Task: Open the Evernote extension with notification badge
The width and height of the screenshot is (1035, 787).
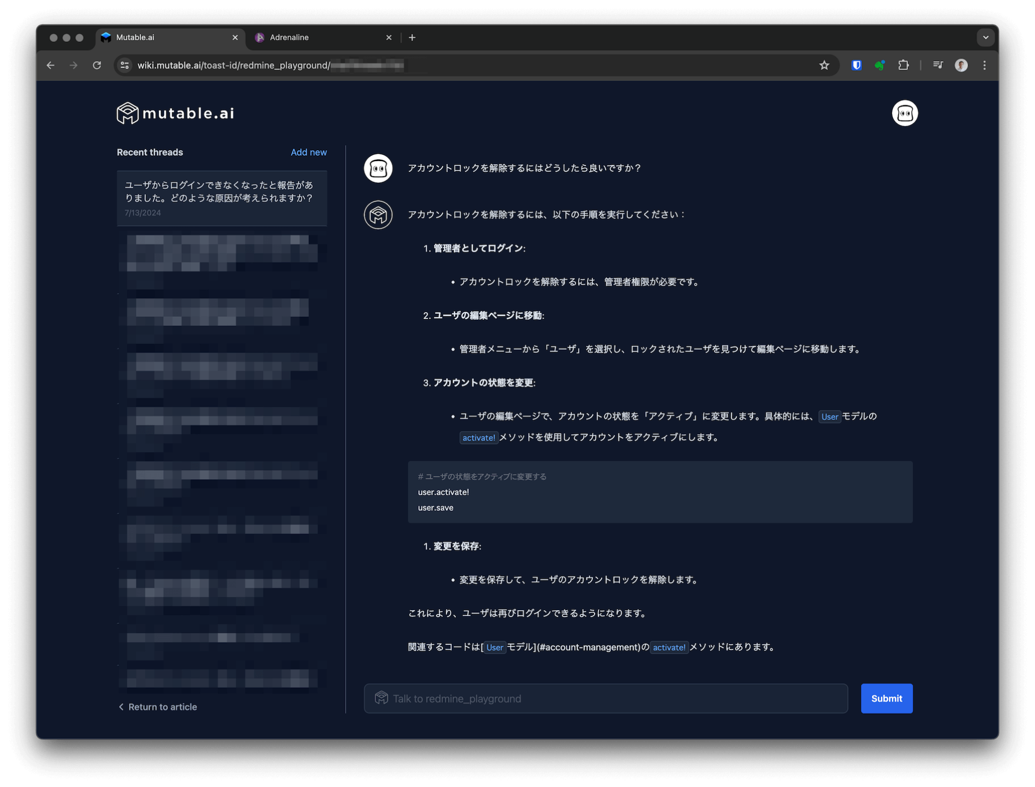Action: tap(880, 65)
